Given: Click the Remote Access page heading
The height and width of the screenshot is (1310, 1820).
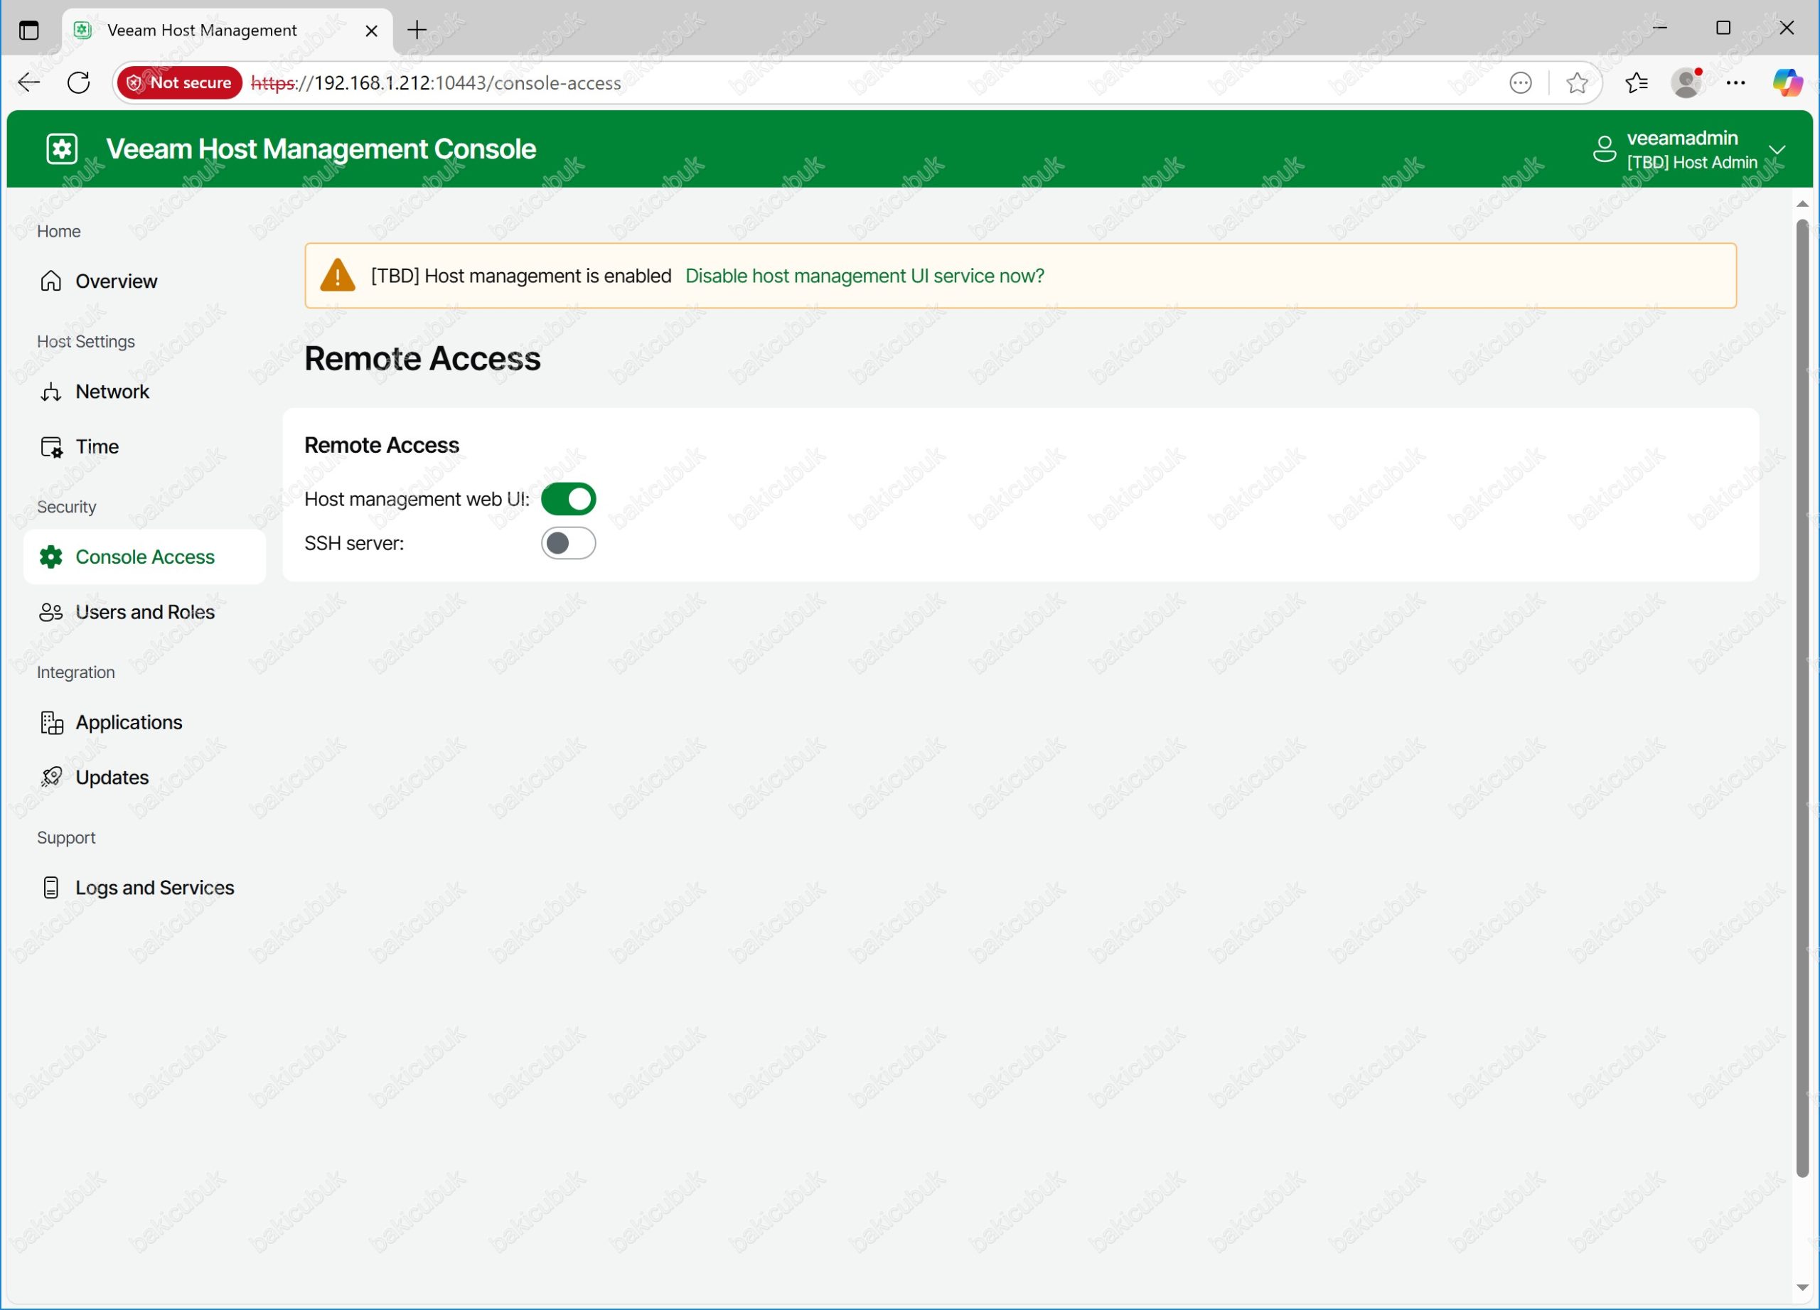Looking at the screenshot, I should pos(422,358).
